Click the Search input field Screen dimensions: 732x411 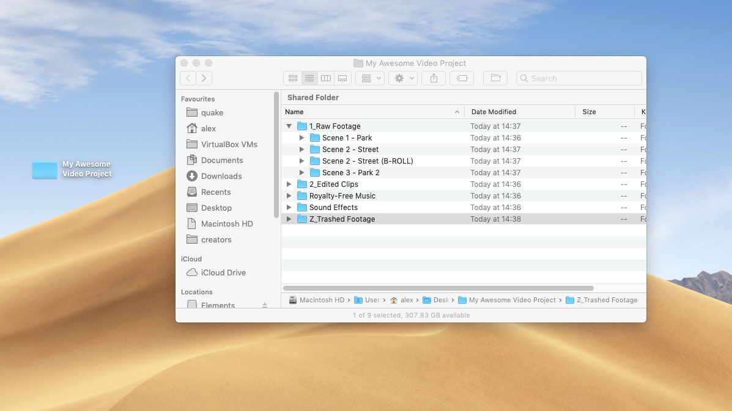pos(584,78)
